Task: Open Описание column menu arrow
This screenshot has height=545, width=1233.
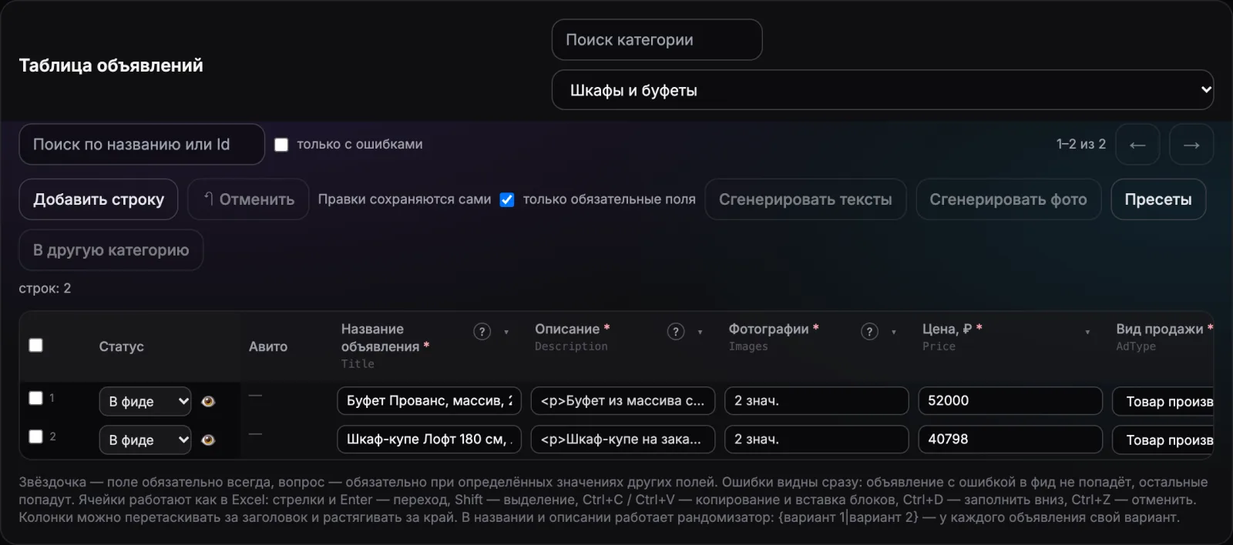Action: 700,333
